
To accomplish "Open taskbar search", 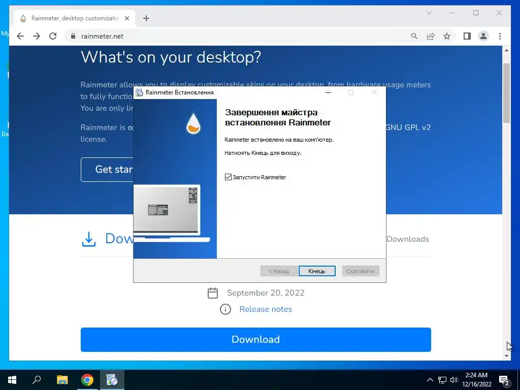I will [x=37, y=380].
